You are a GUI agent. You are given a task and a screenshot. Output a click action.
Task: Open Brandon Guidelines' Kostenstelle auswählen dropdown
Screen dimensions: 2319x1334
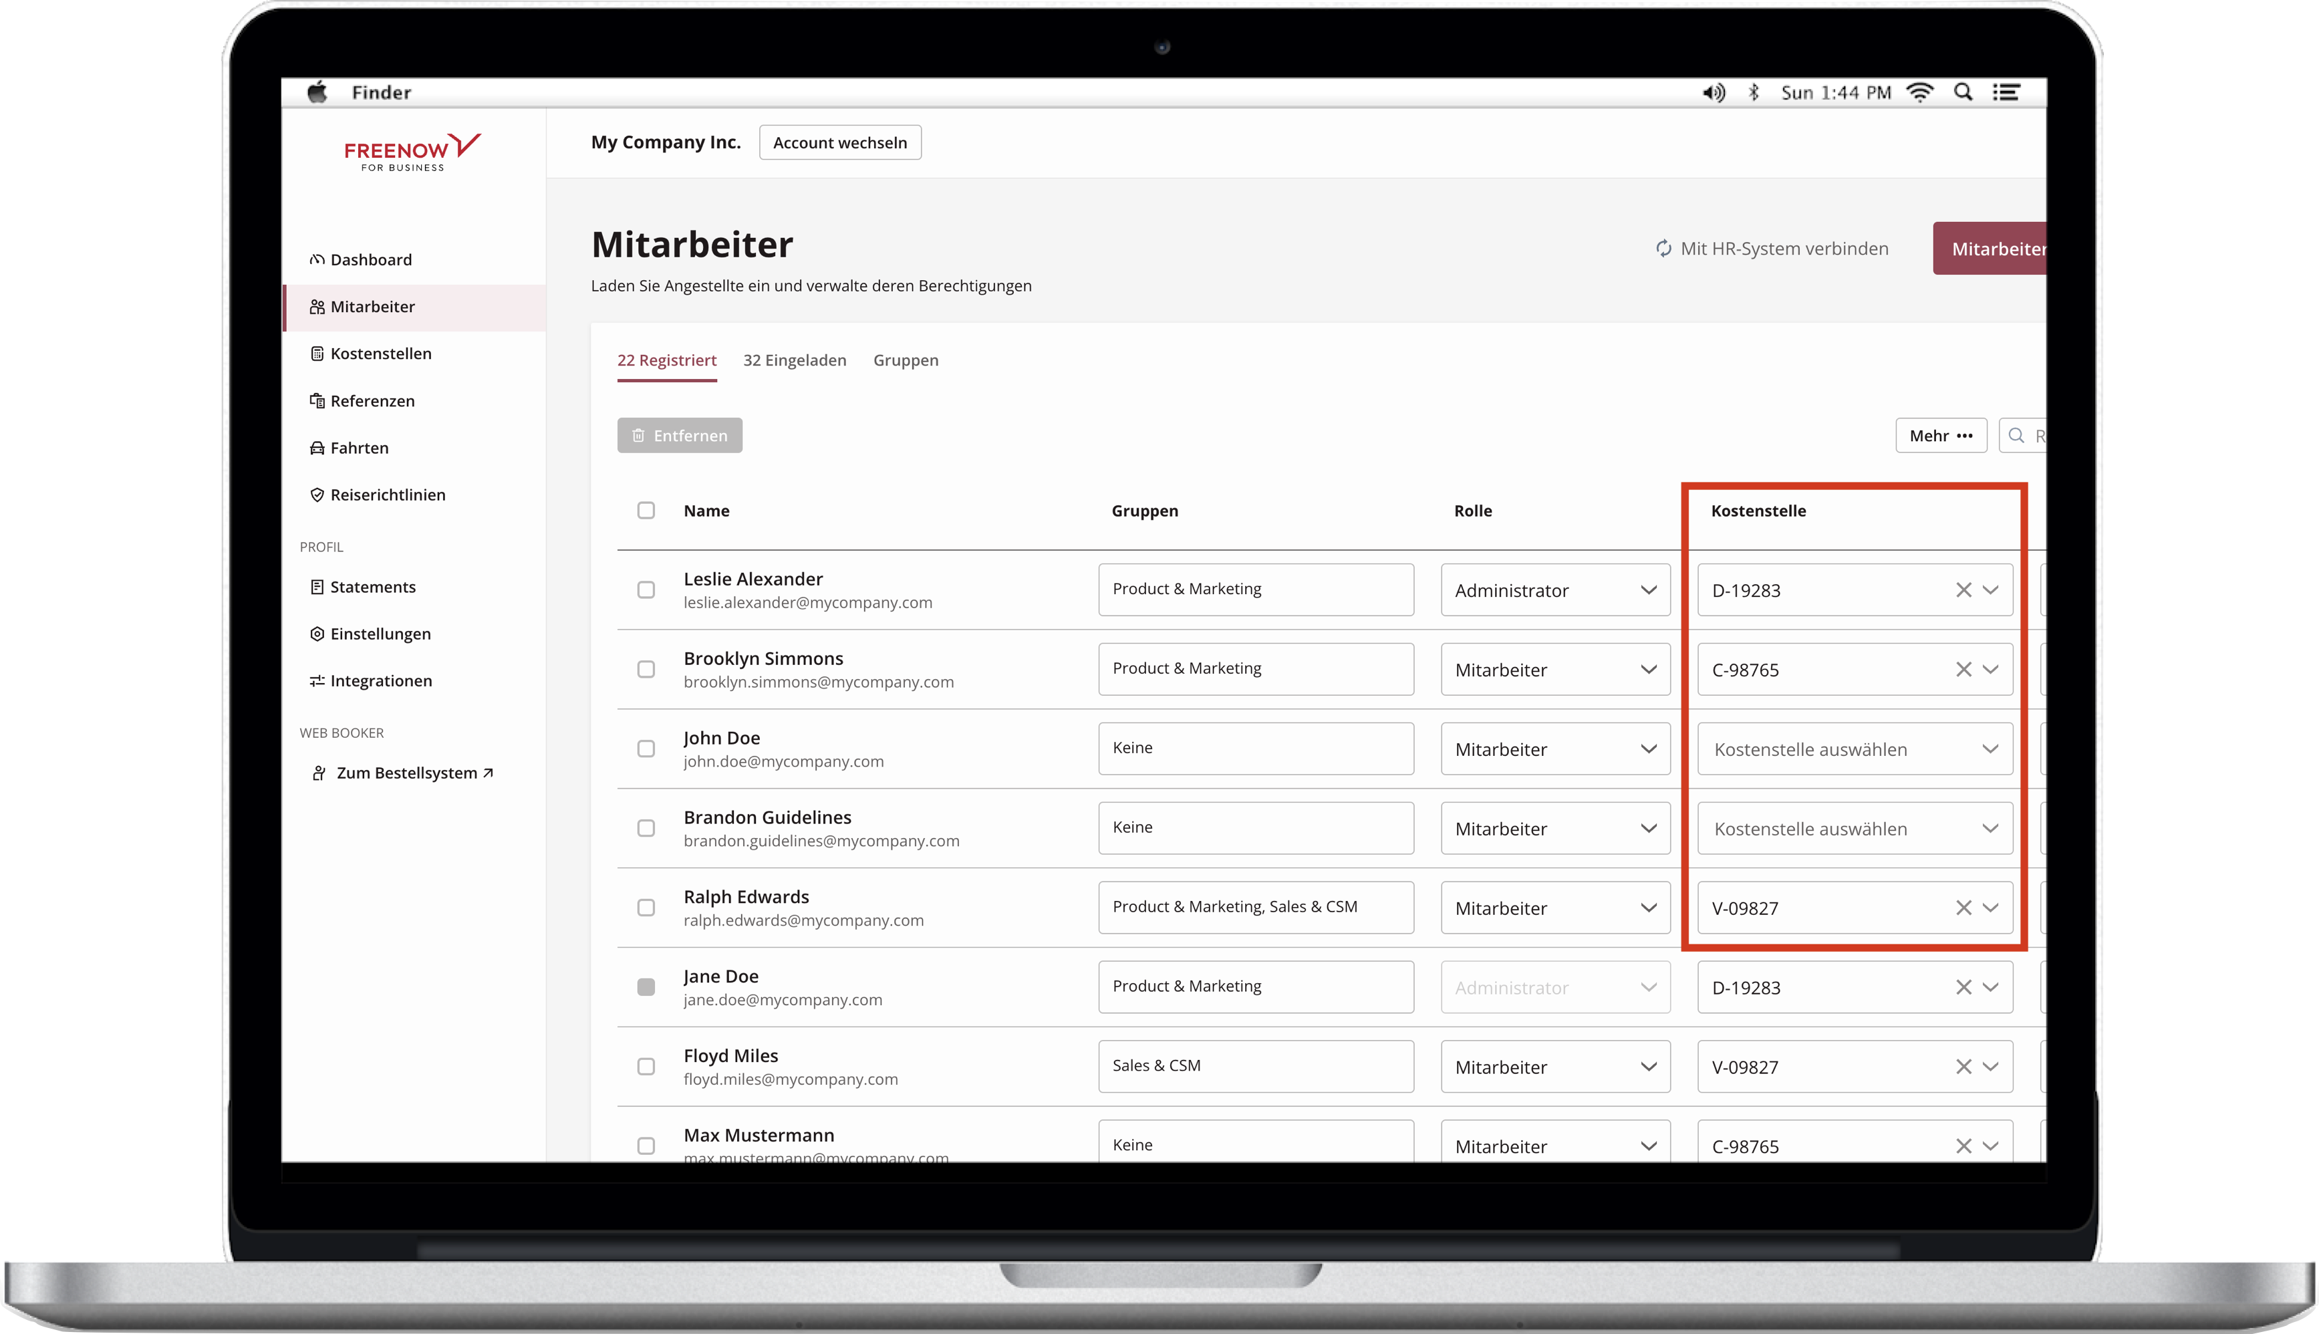tap(1855, 828)
